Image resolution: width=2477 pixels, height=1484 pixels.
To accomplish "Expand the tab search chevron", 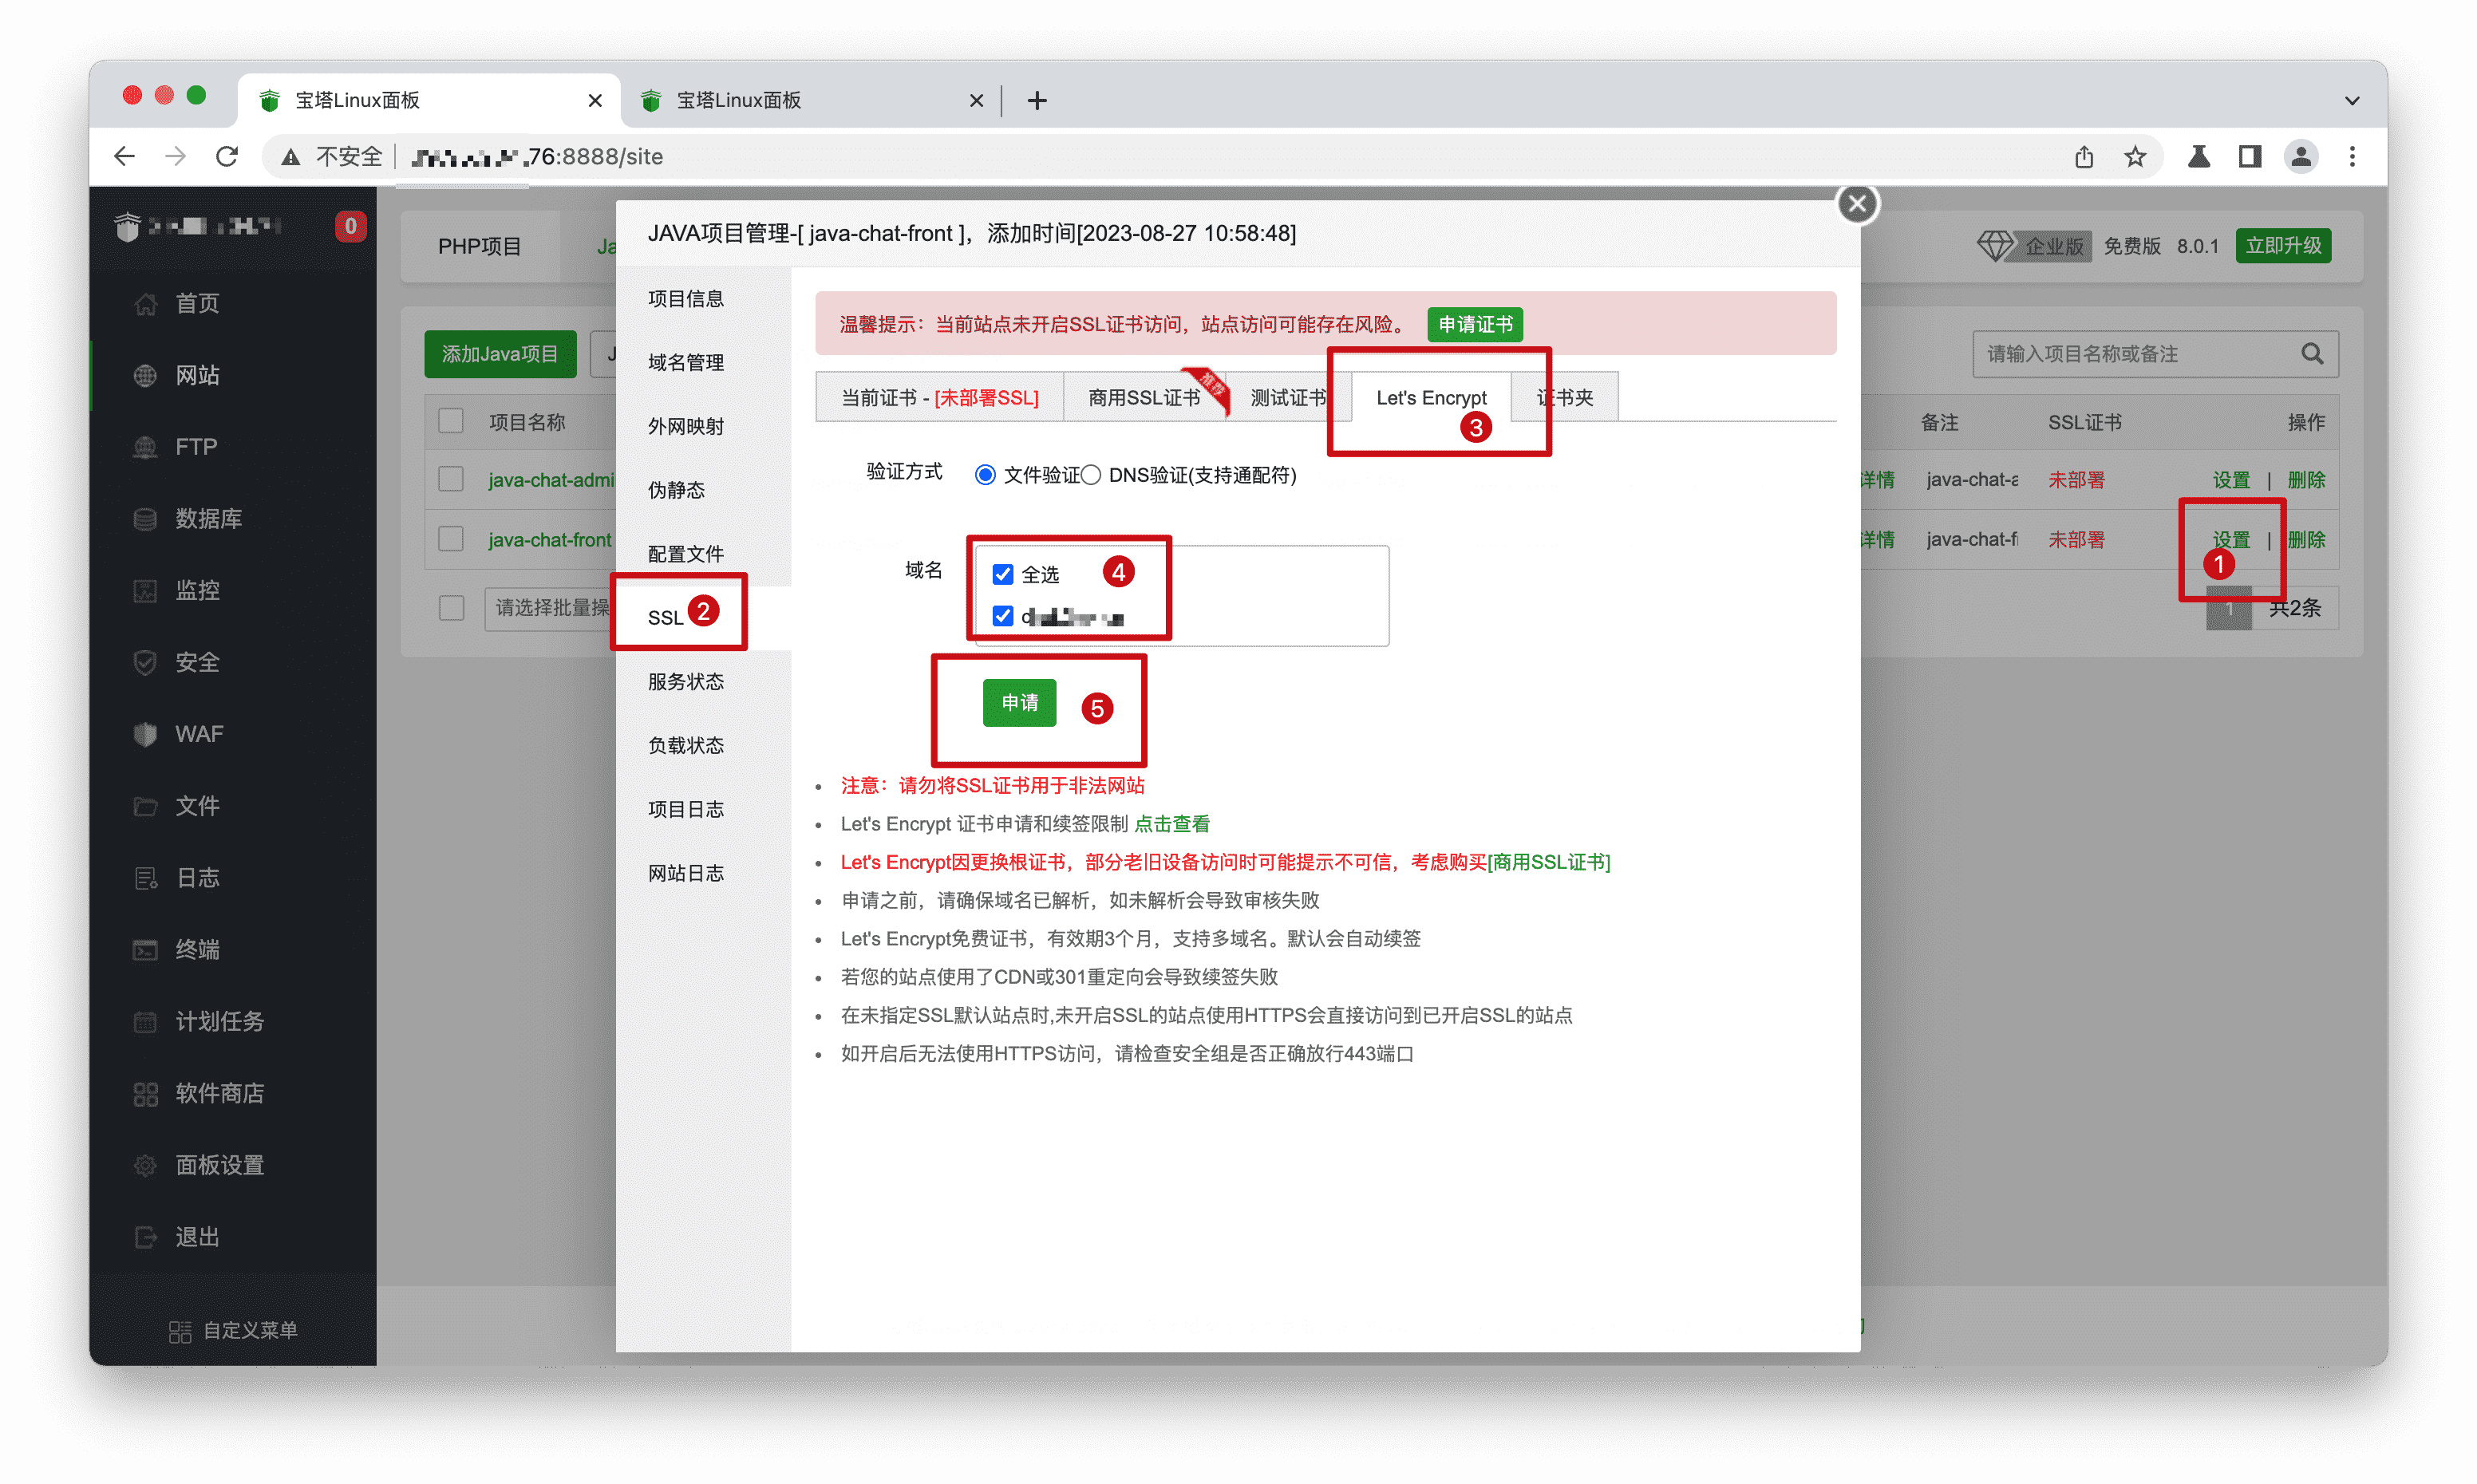I will click(x=2352, y=100).
